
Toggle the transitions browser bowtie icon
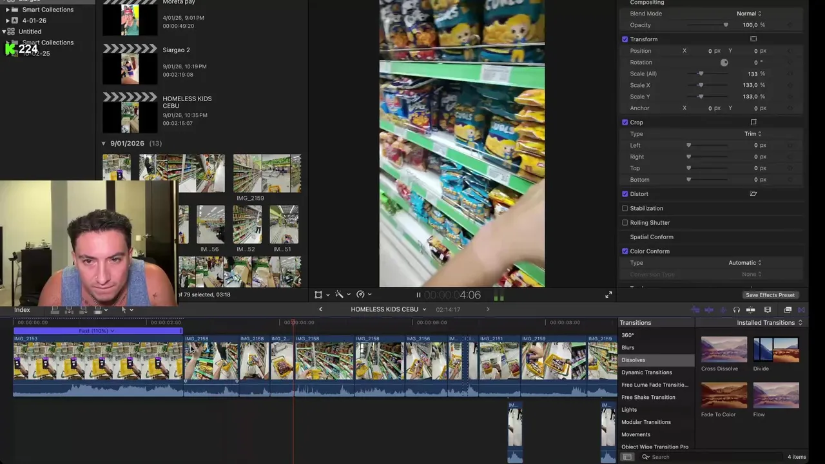801,310
